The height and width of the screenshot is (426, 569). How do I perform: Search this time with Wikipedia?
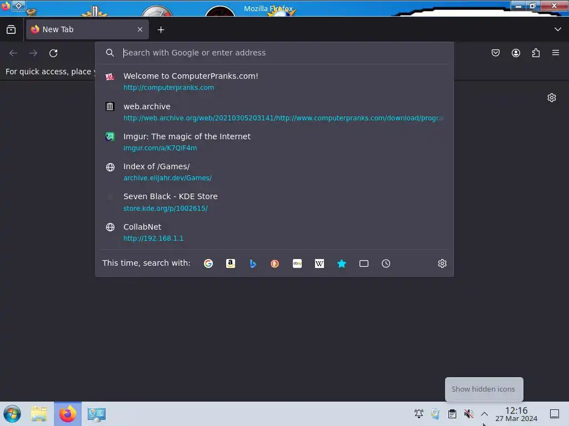(320, 263)
